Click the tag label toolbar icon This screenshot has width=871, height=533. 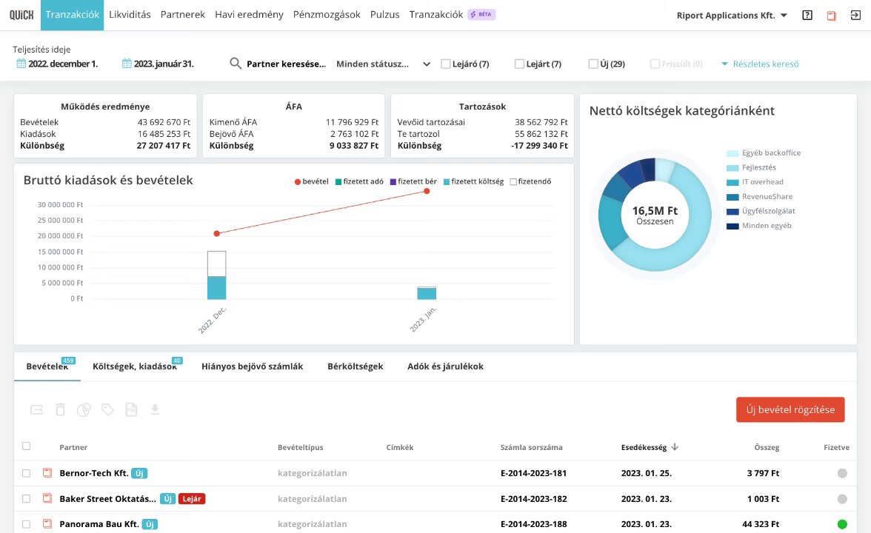[x=108, y=410]
